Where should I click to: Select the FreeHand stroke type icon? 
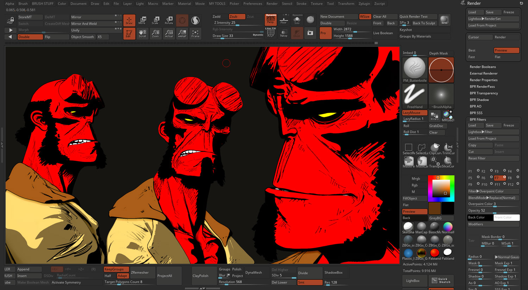click(x=414, y=95)
